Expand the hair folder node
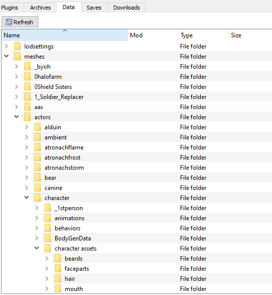 [47, 279]
